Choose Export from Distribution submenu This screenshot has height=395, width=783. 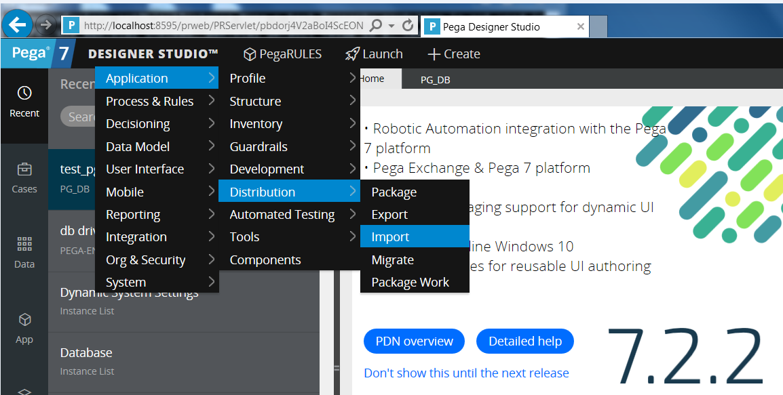pos(415,215)
